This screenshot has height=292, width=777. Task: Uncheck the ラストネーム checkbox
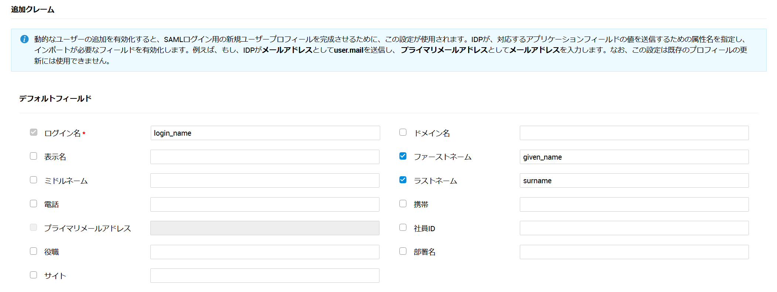coord(403,180)
